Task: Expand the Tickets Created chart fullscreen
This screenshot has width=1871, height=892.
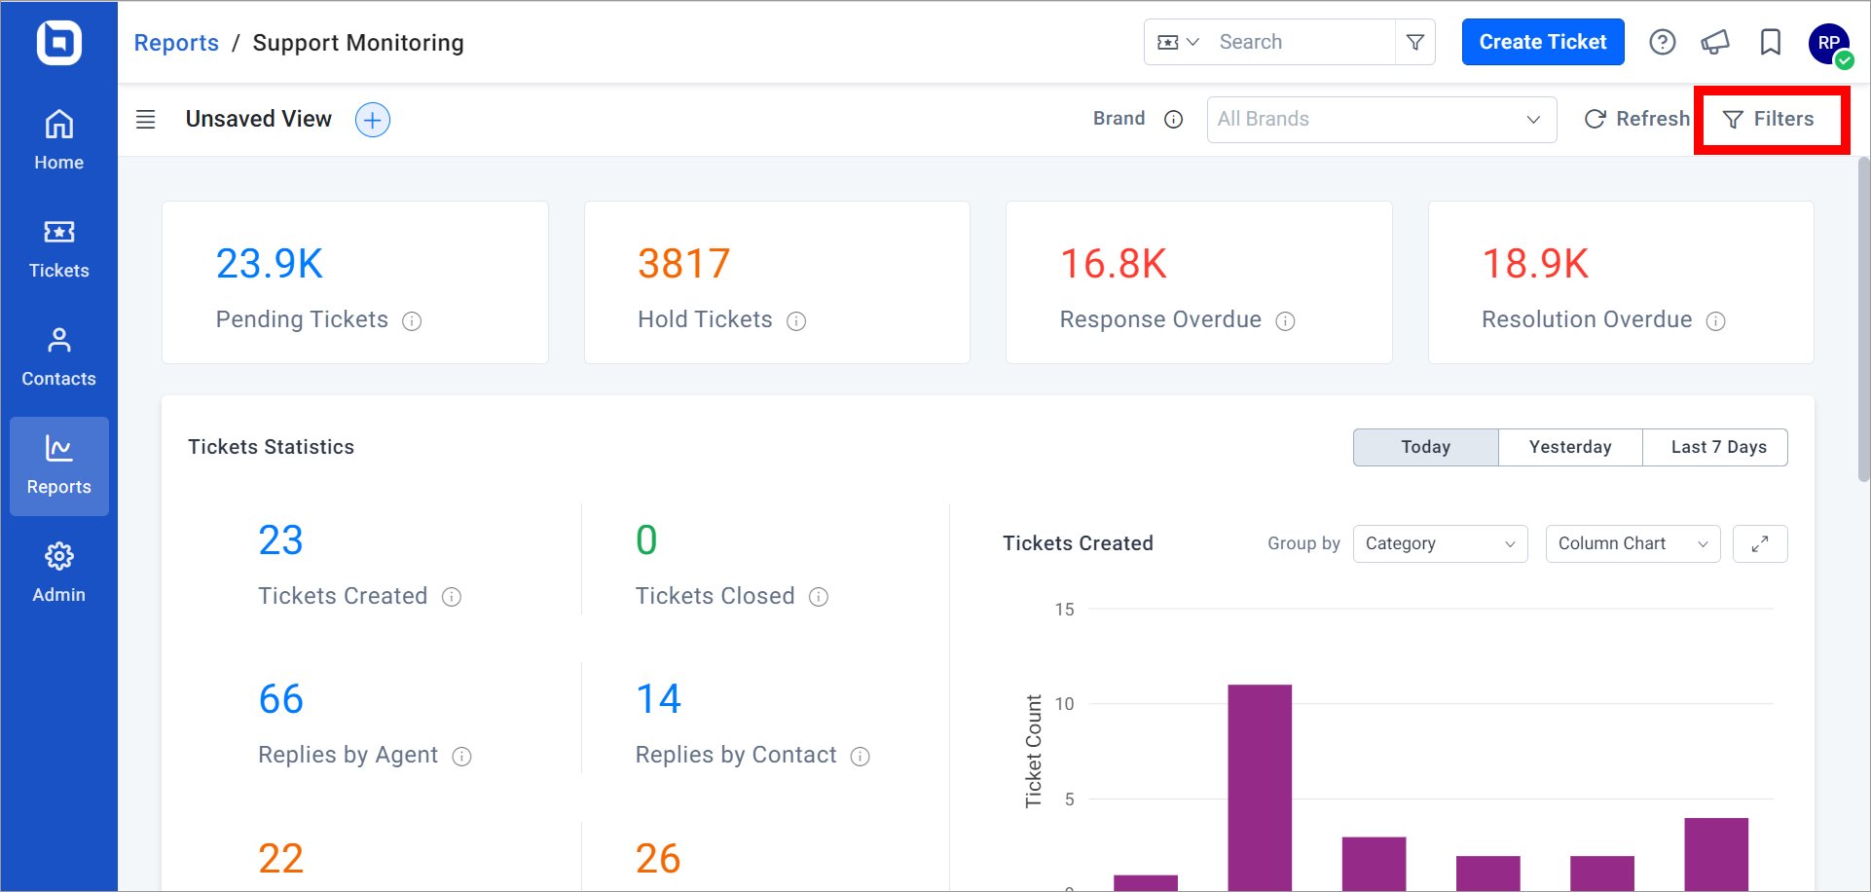Action: (1760, 543)
